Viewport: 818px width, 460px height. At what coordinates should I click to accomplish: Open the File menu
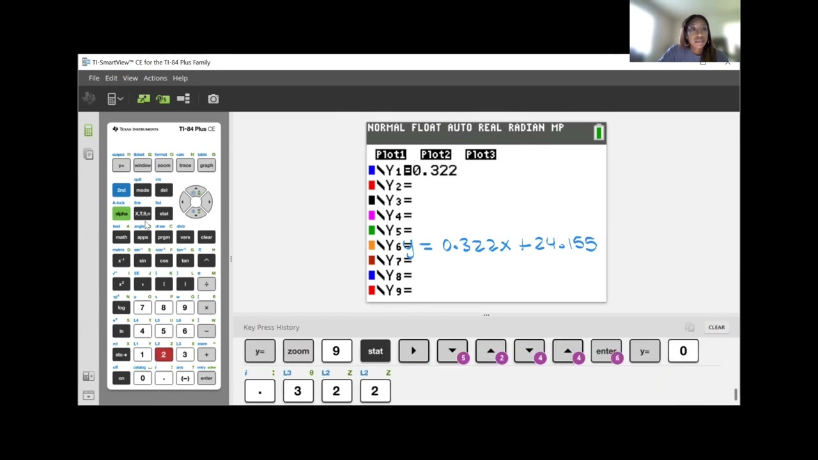coord(94,78)
